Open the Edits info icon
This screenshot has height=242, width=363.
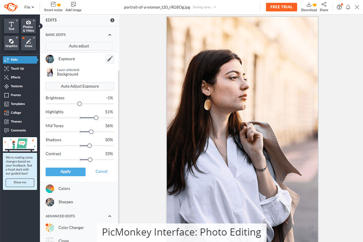[x=112, y=20]
